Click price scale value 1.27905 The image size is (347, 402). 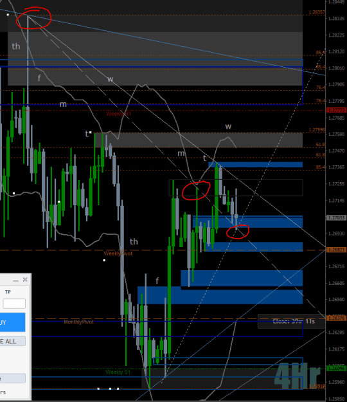[337, 84]
